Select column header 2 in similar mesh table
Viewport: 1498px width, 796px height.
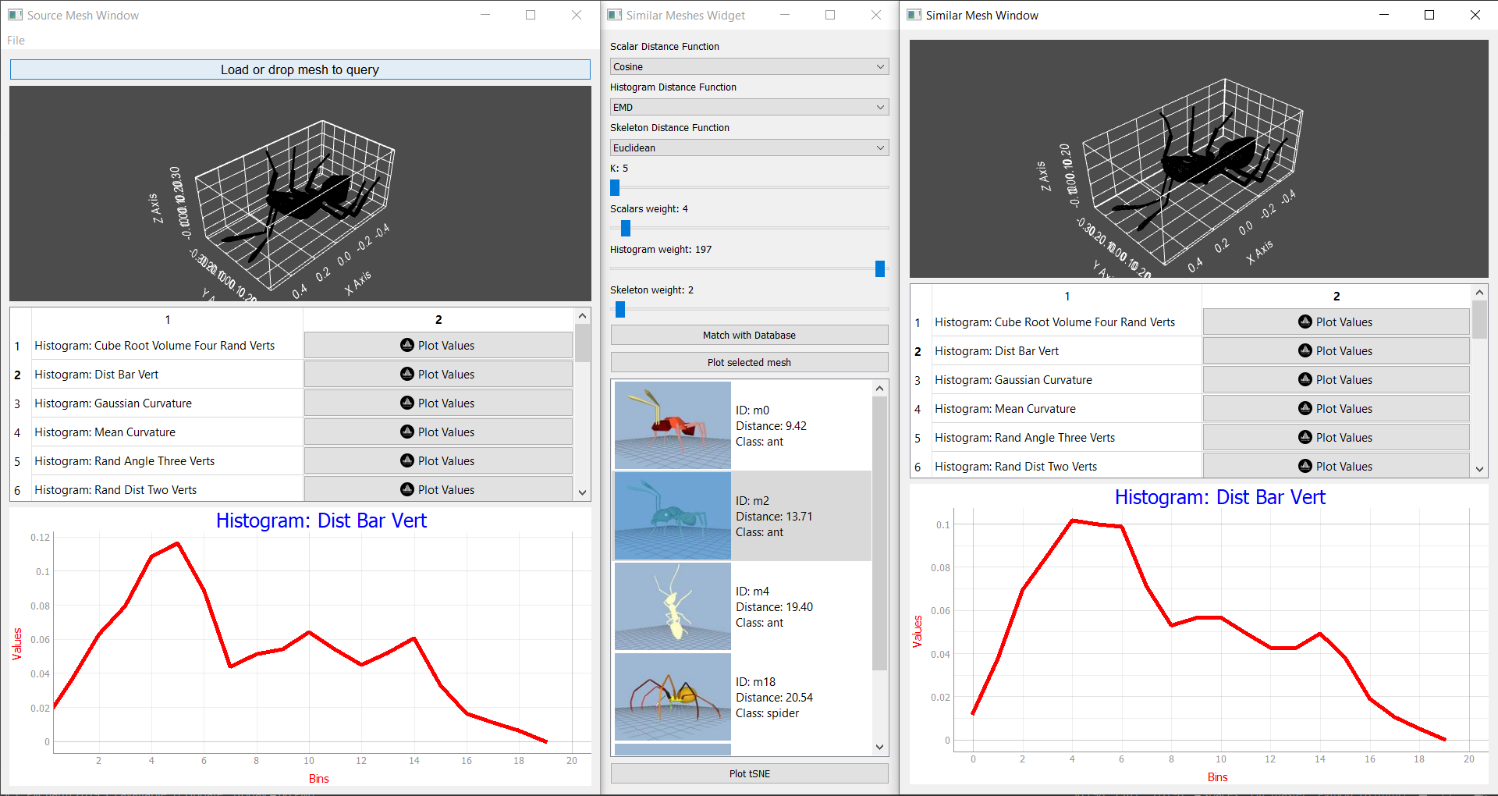[1336, 296]
